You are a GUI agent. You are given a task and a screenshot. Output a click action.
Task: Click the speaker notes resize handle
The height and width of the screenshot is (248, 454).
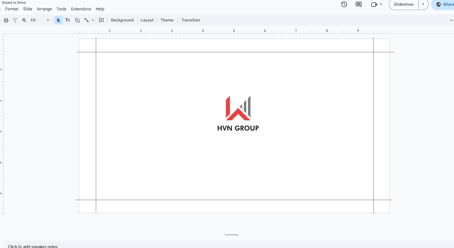[232, 235]
